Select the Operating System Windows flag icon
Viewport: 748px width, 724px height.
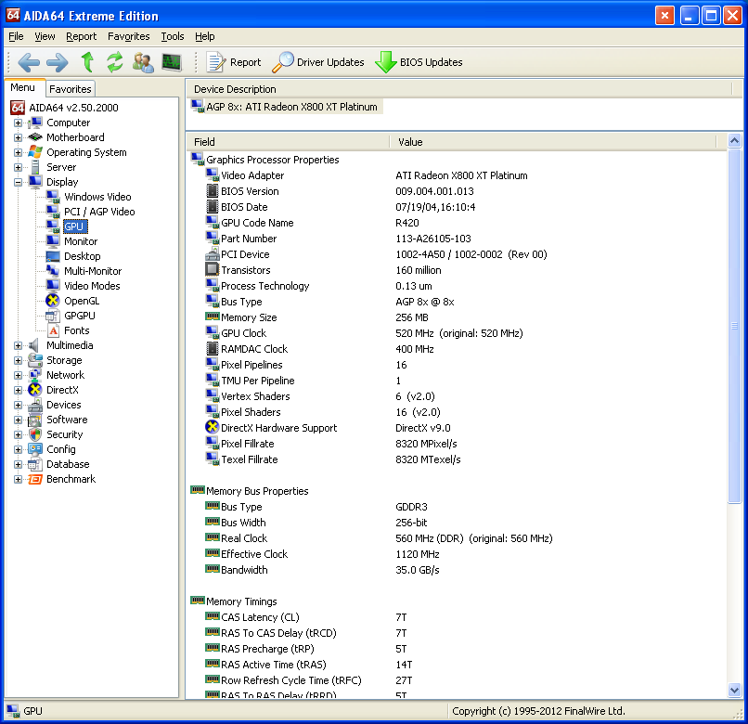[x=36, y=152]
